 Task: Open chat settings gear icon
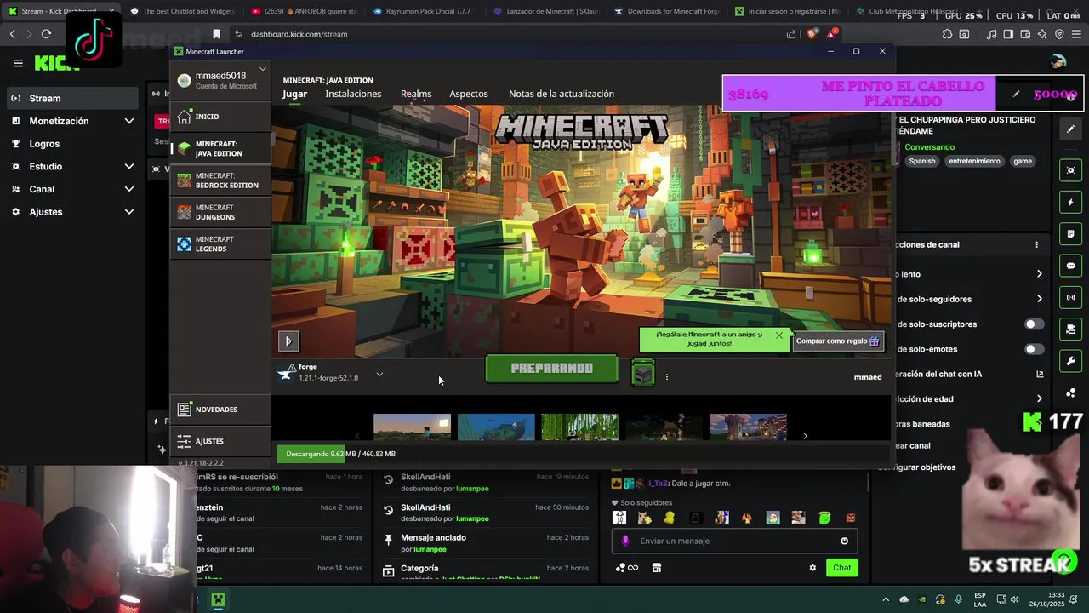pyautogui.click(x=812, y=568)
